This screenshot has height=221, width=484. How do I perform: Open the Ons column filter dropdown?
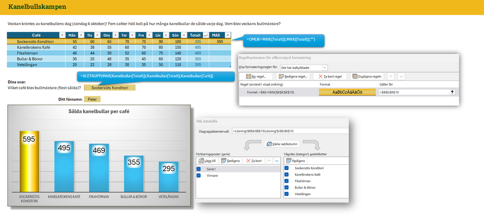point(114,35)
